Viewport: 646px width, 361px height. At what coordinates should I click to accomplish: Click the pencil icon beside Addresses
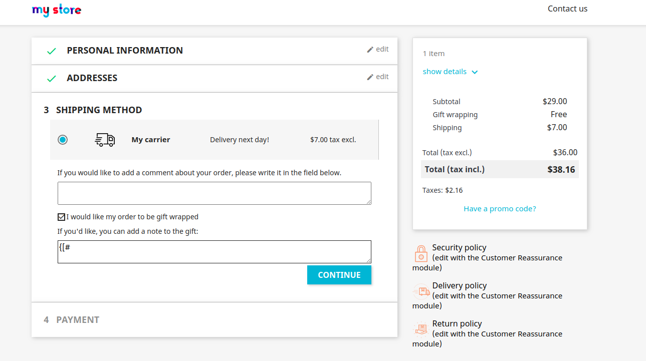[x=370, y=77]
